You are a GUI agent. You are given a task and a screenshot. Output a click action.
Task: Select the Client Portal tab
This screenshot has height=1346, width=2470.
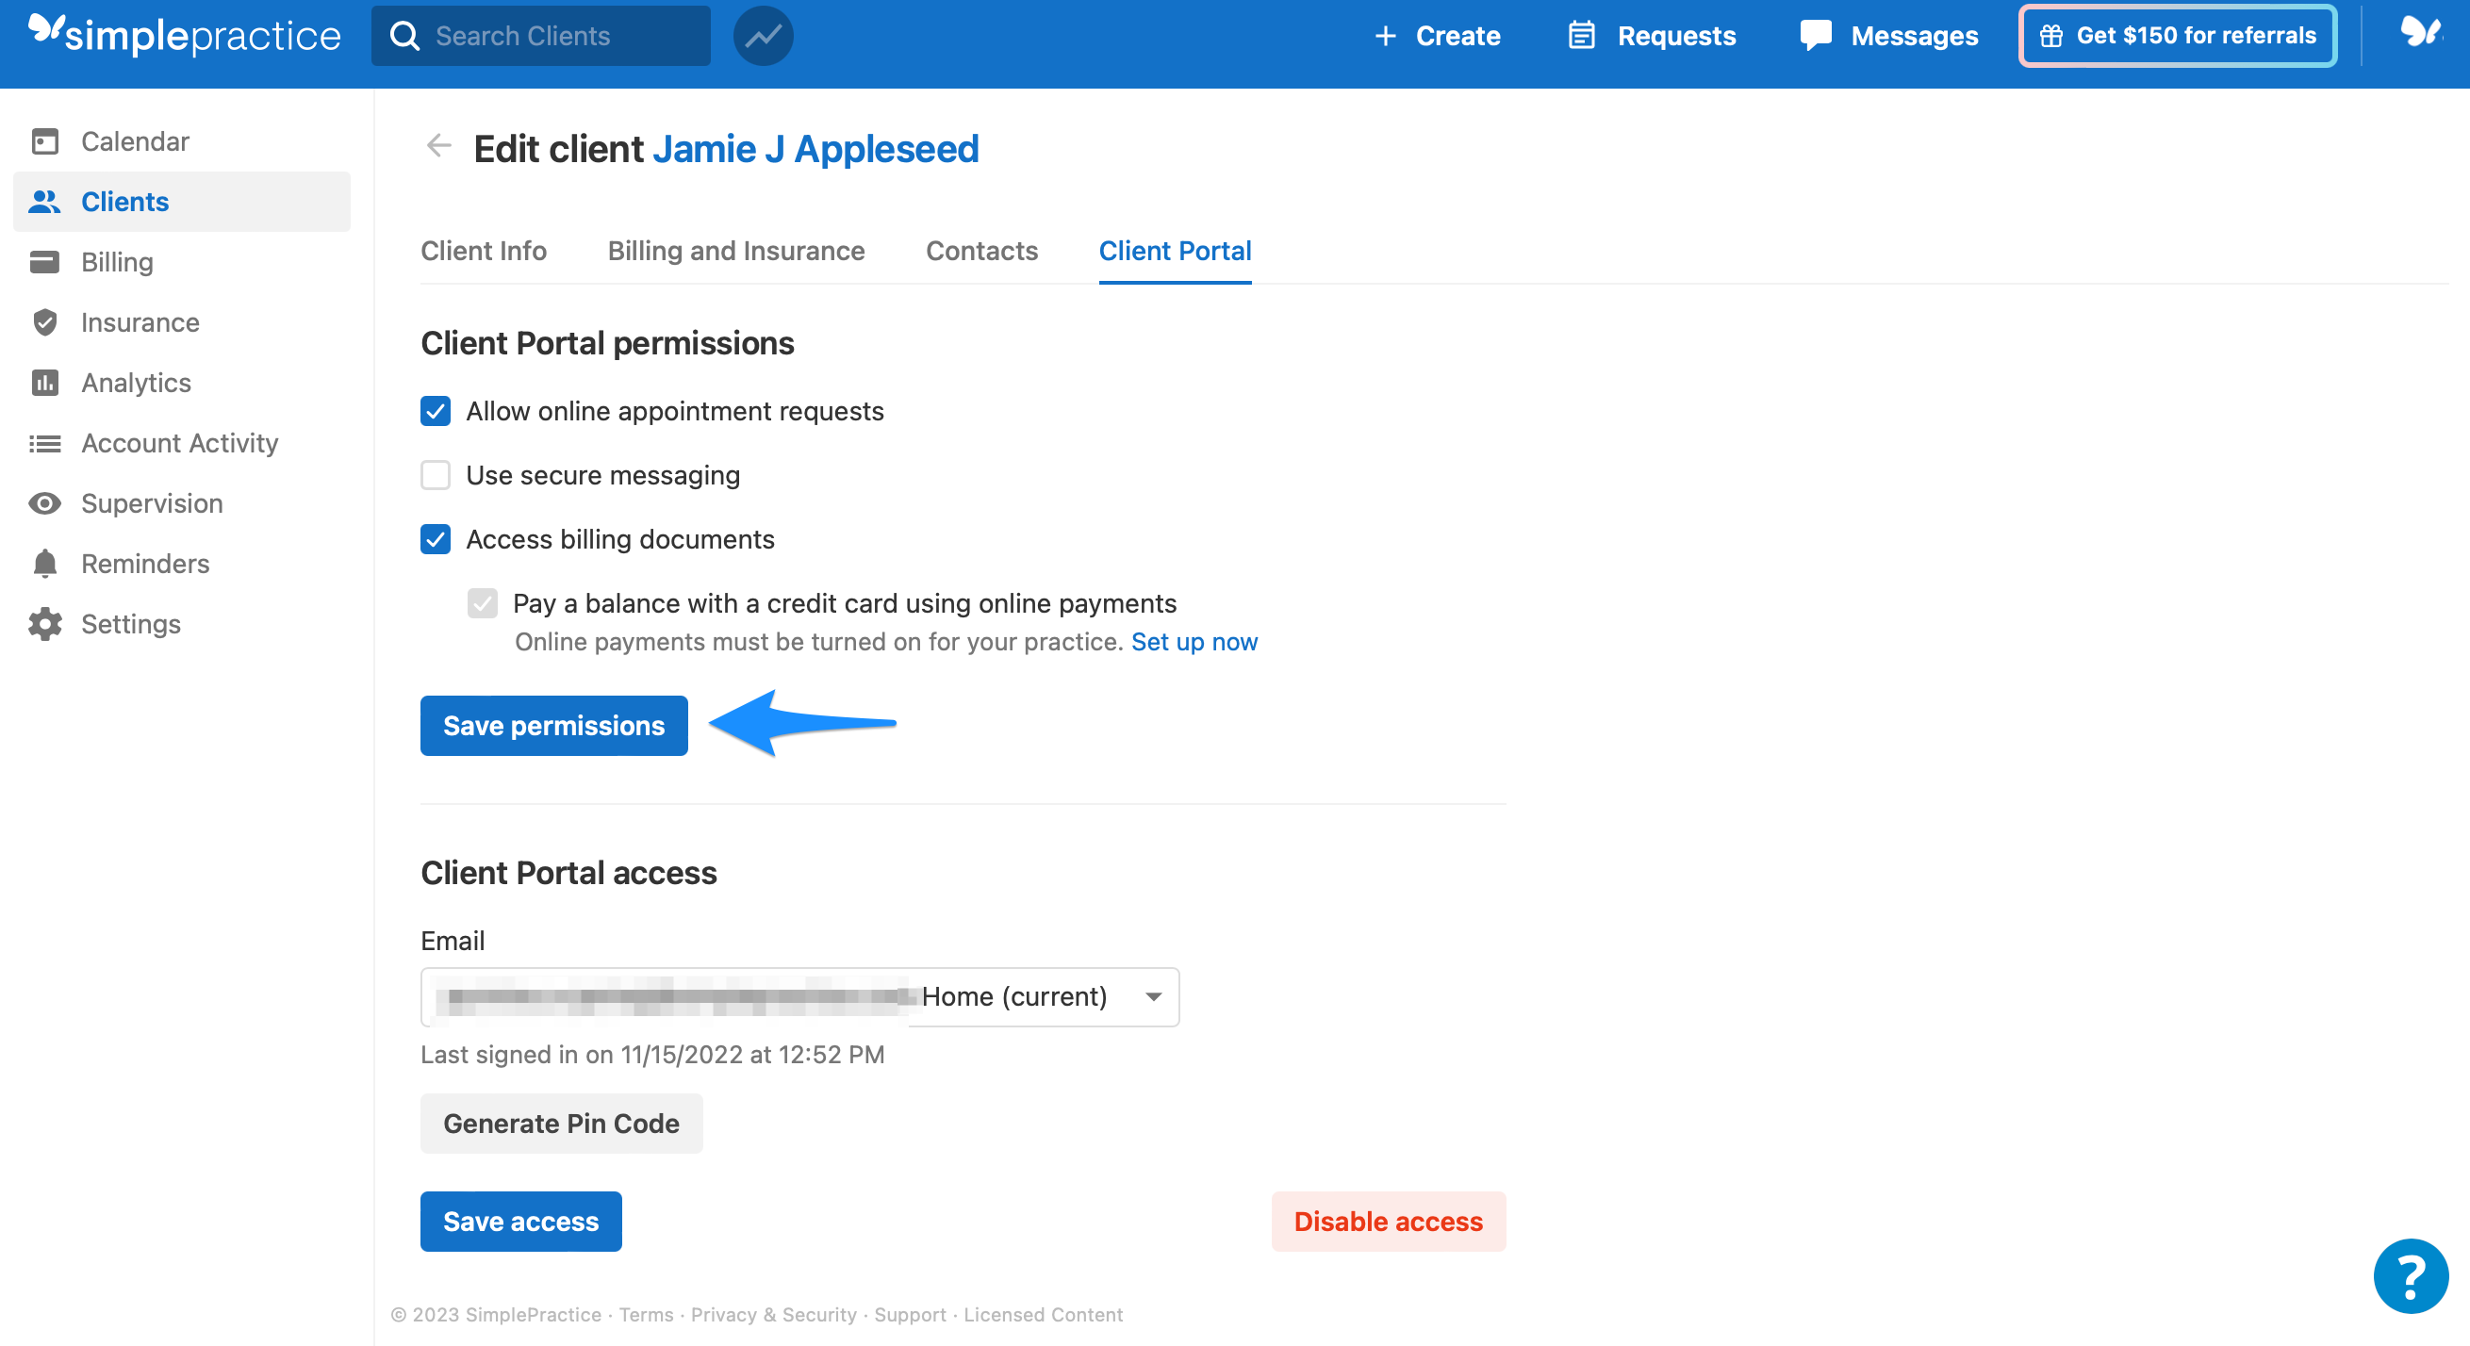click(x=1175, y=251)
